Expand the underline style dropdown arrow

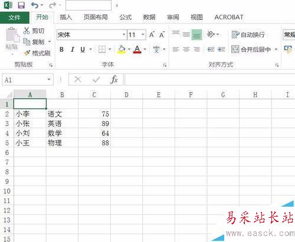pos(91,49)
